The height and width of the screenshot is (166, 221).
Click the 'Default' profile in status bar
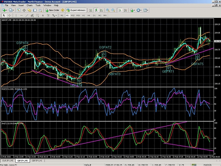click(x=88, y=165)
